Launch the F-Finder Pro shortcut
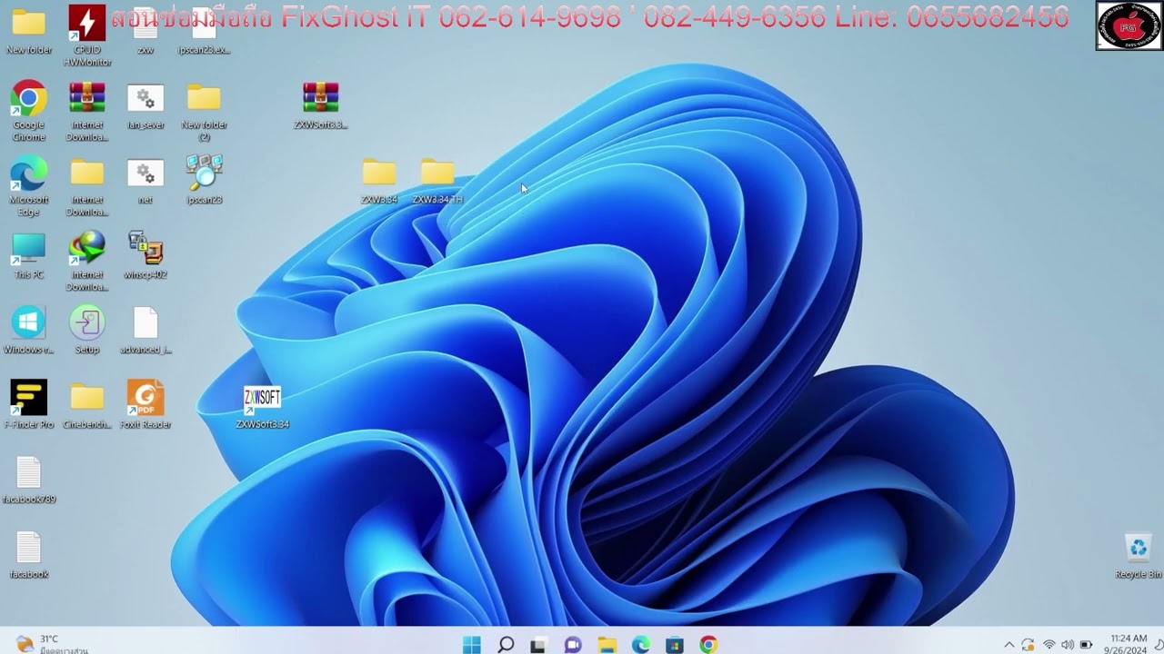 pos(29,404)
